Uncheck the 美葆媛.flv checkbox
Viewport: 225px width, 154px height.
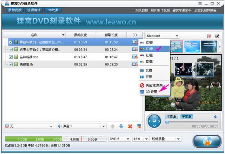click(x=11, y=64)
